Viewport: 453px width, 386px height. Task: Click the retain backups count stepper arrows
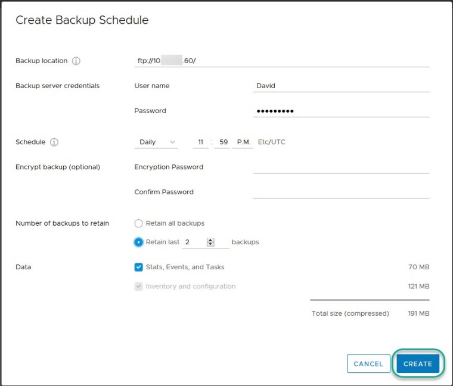tap(210, 242)
